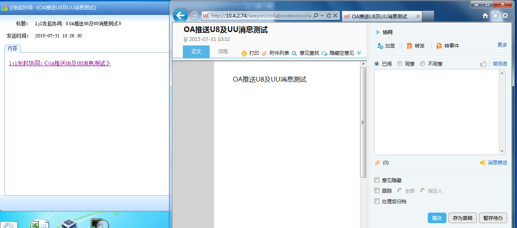Click the opinion search (意见查找) magnifier icon
Viewport: 517px width, 228px height.
coord(294,53)
